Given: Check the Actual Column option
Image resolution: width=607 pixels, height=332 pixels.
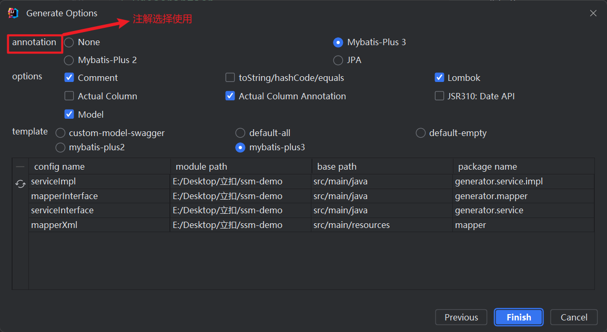Looking at the screenshot, I should pos(69,96).
